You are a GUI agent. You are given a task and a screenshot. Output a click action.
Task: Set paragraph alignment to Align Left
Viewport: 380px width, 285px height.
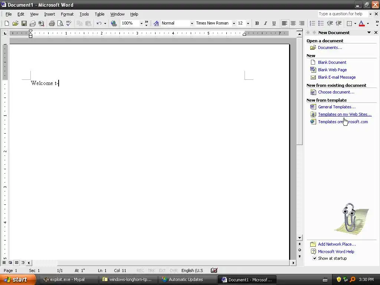[x=285, y=23]
